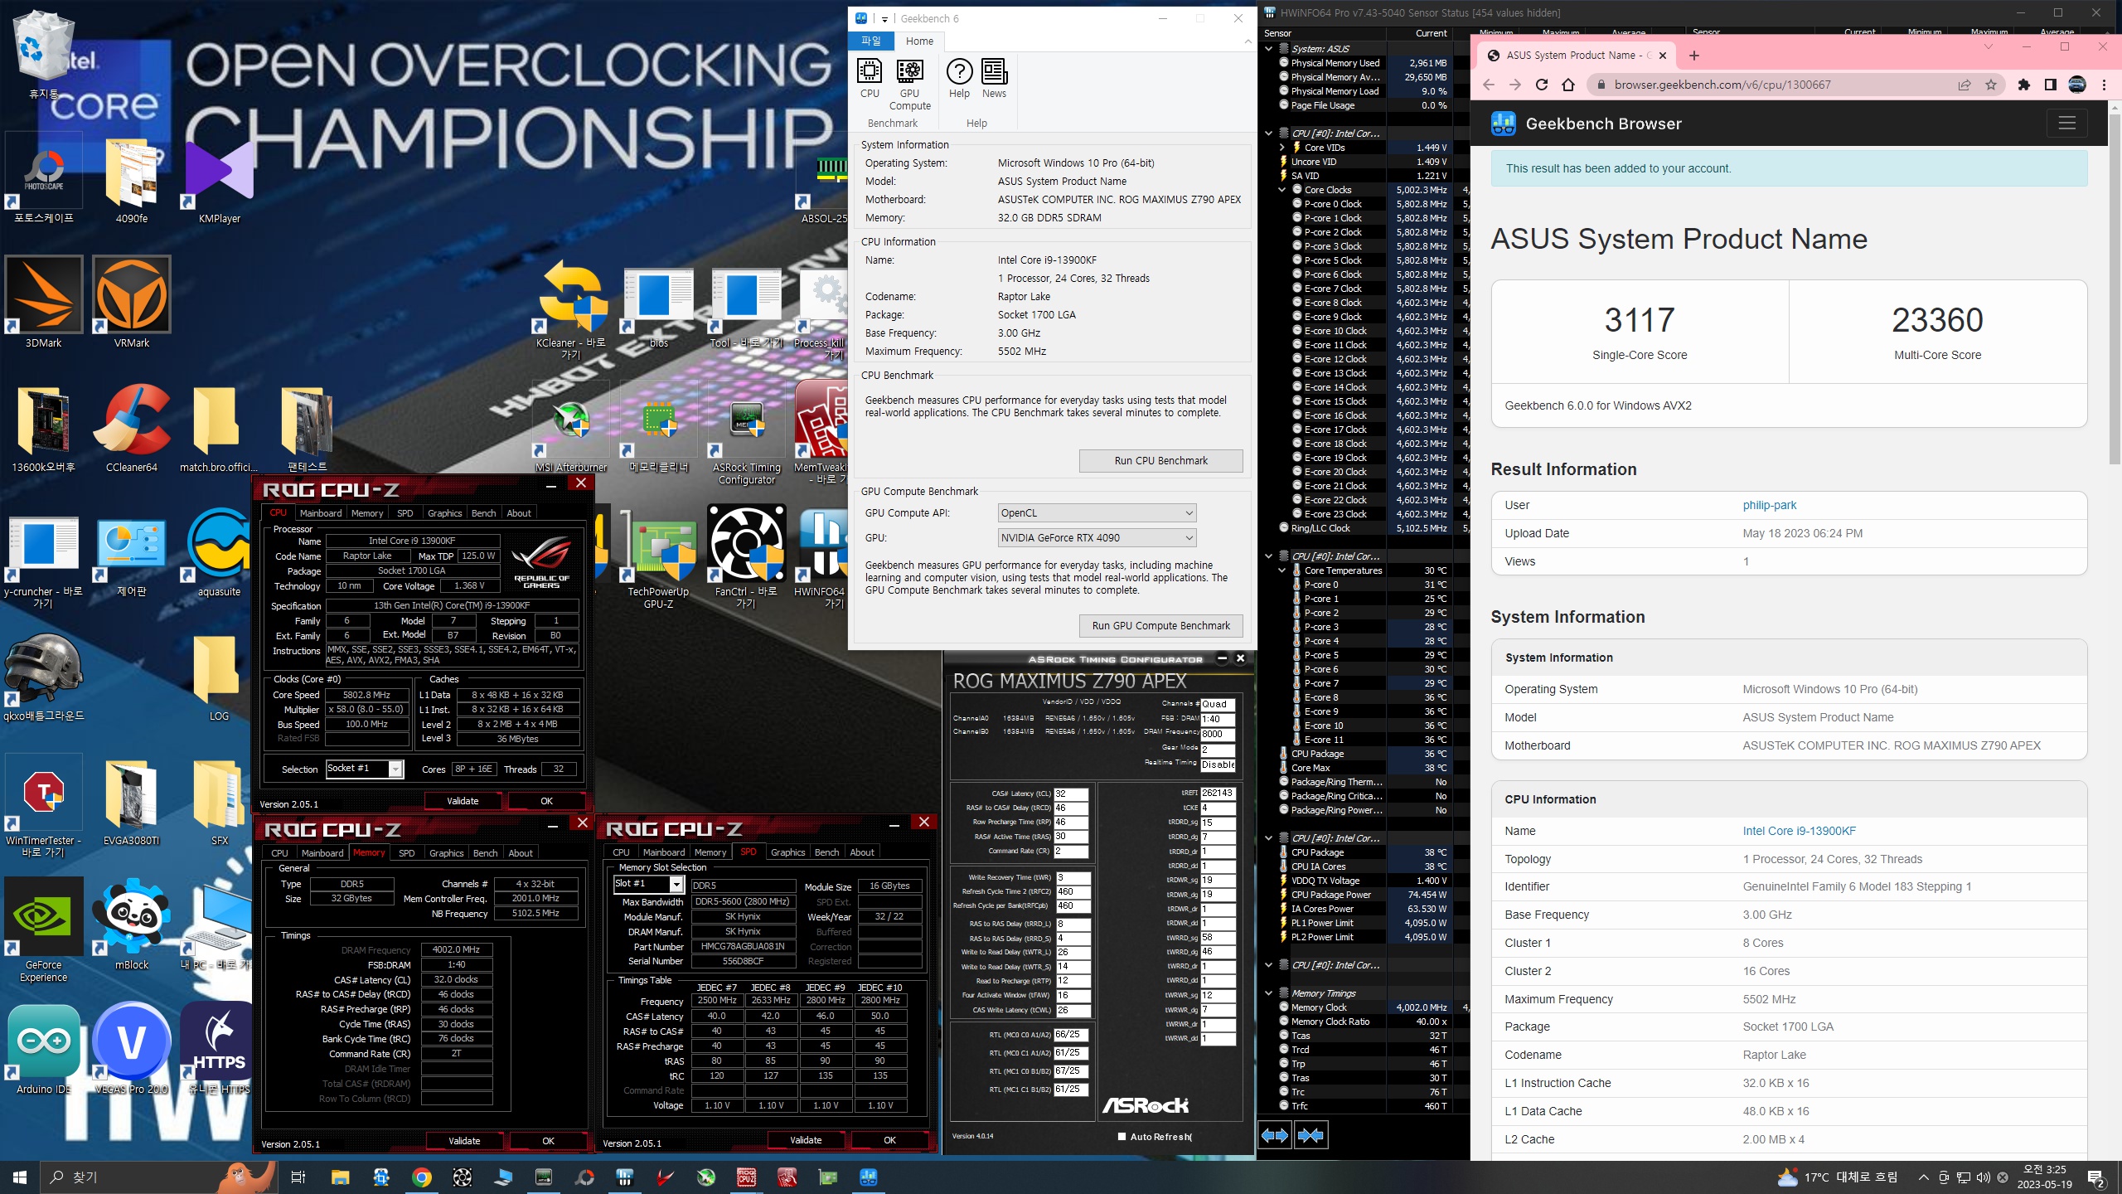The height and width of the screenshot is (1194, 2122).
Task: Collapse Memory Timings group in HWiNFO
Action: click(x=1268, y=993)
